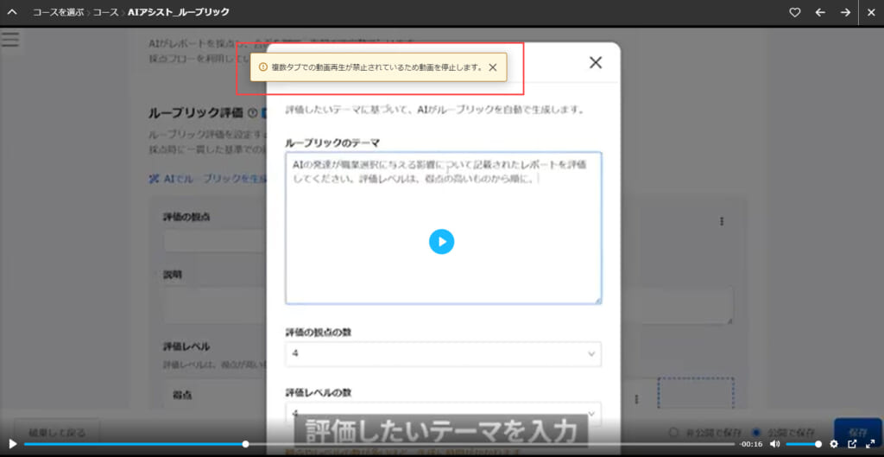The height and width of the screenshot is (457, 884).
Task: Collapse the header with top-left chevron
Action: [12, 13]
